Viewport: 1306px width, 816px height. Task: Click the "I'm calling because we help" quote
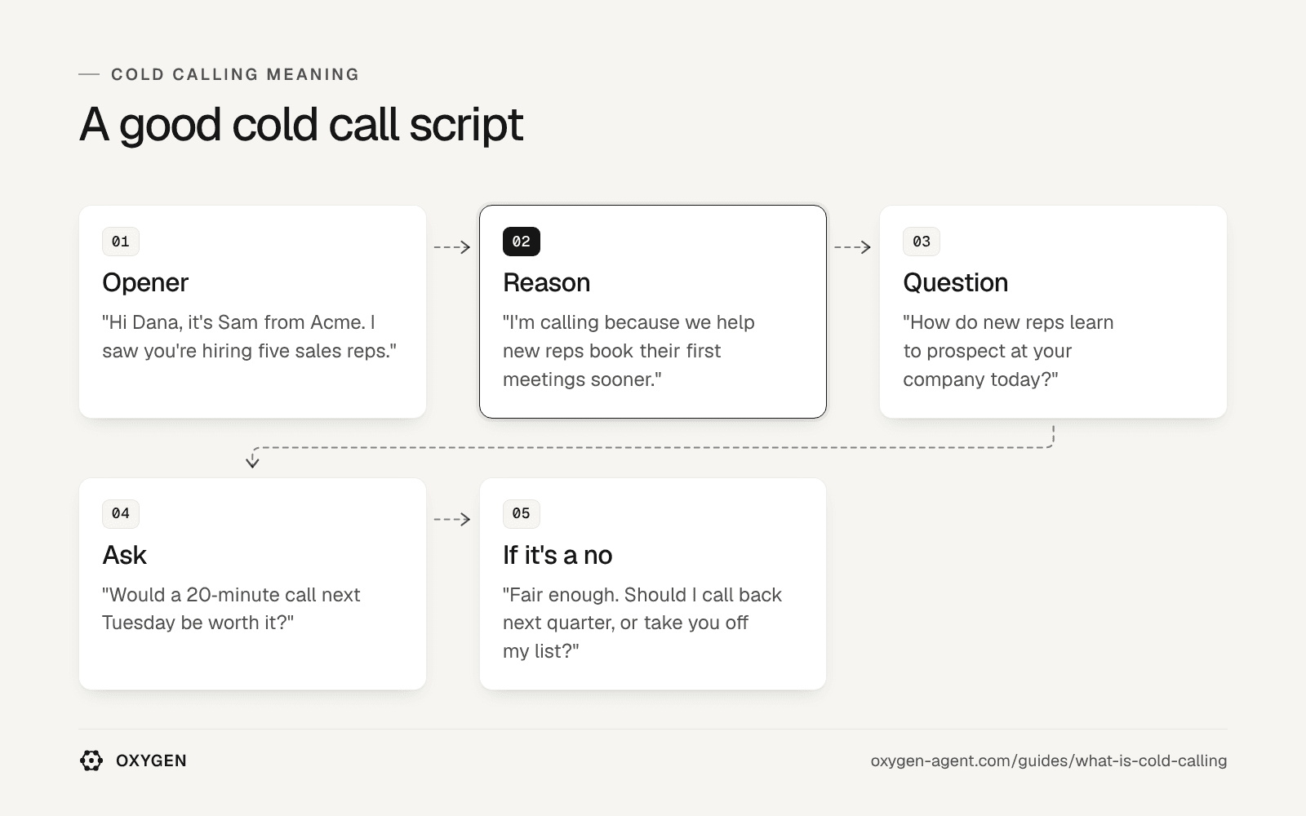tap(629, 351)
